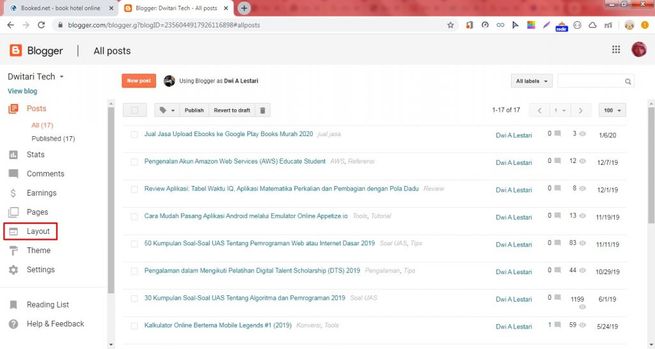Click the Blogger logo icon
The image size is (655, 349).
(15, 50)
